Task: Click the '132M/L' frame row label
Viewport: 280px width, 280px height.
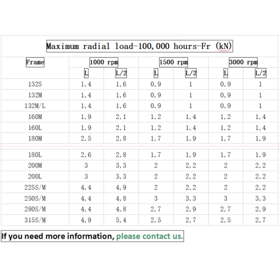Action: click(35, 106)
